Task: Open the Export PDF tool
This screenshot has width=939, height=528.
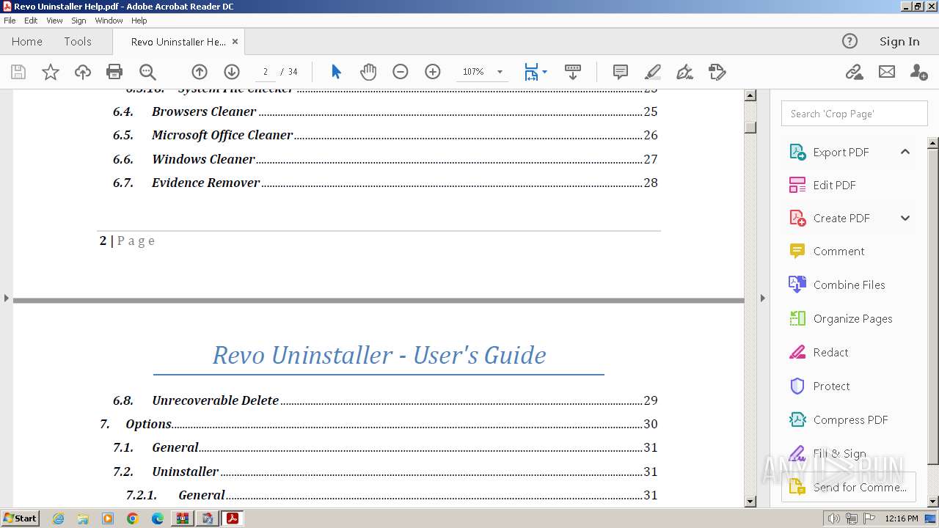Action: [x=841, y=152]
